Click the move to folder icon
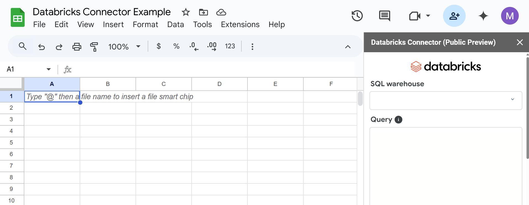This screenshot has height=205, width=529. (x=203, y=12)
